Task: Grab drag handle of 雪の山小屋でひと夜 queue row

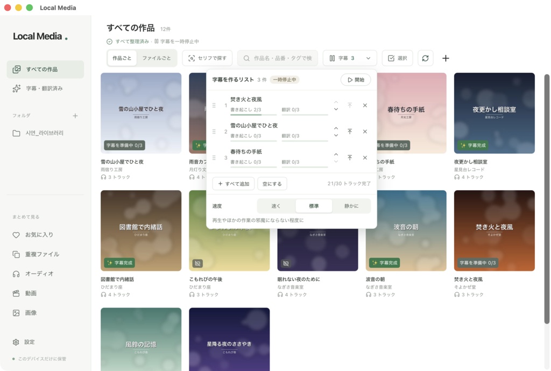Action: pyautogui.click(x=214, y=131)
